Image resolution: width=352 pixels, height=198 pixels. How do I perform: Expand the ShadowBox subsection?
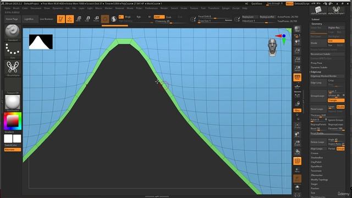click(x=317, y=158)
